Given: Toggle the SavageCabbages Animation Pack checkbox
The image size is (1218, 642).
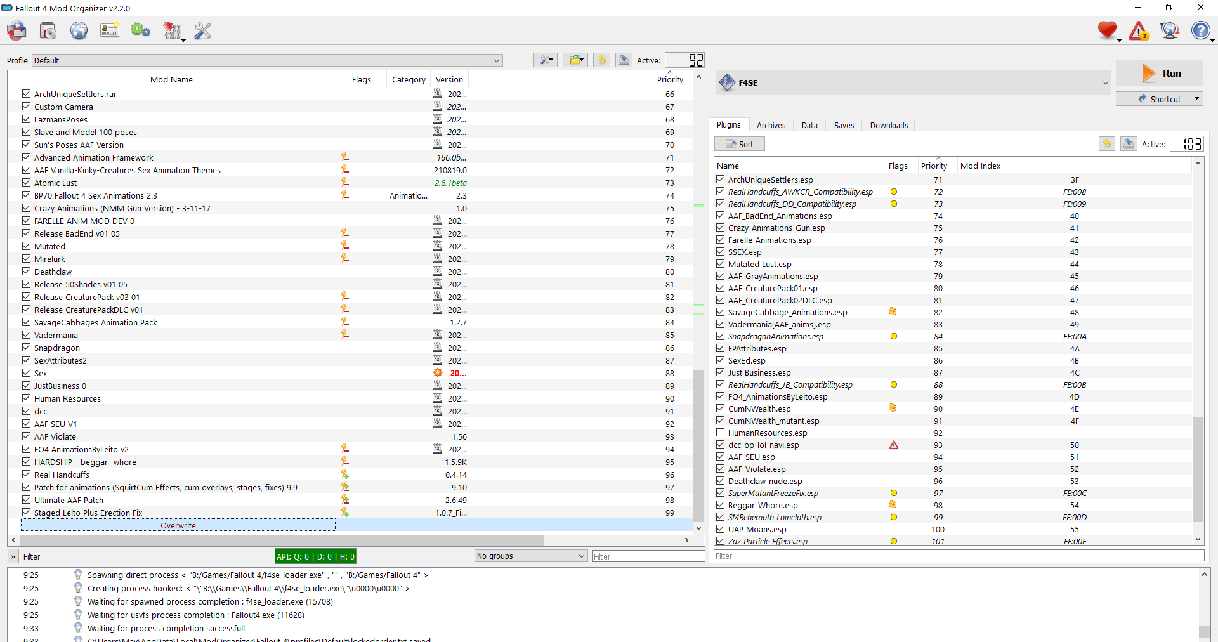Looking at the screenshot, I should pos(26,322).
